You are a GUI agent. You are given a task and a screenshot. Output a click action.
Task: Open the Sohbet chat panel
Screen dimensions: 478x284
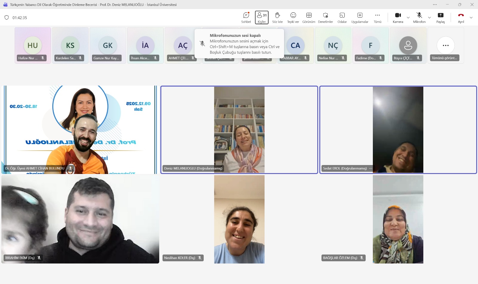click(246, 18)
